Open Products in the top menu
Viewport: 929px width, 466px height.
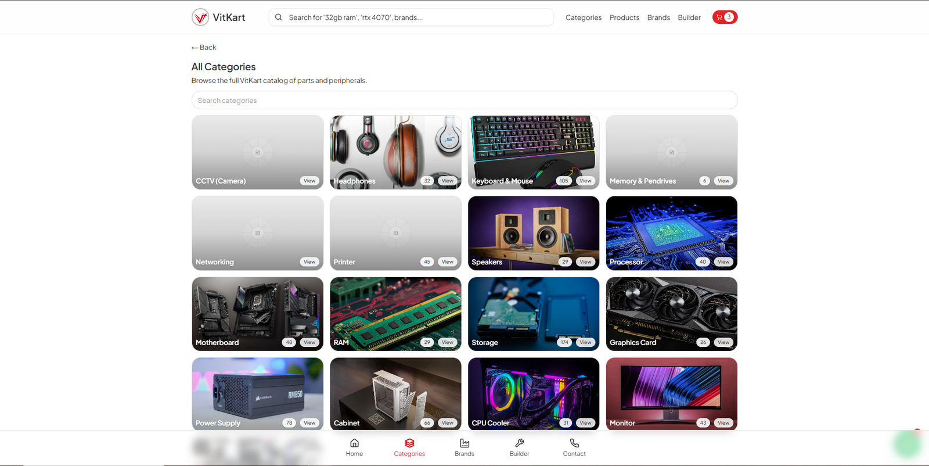[624, 17]
